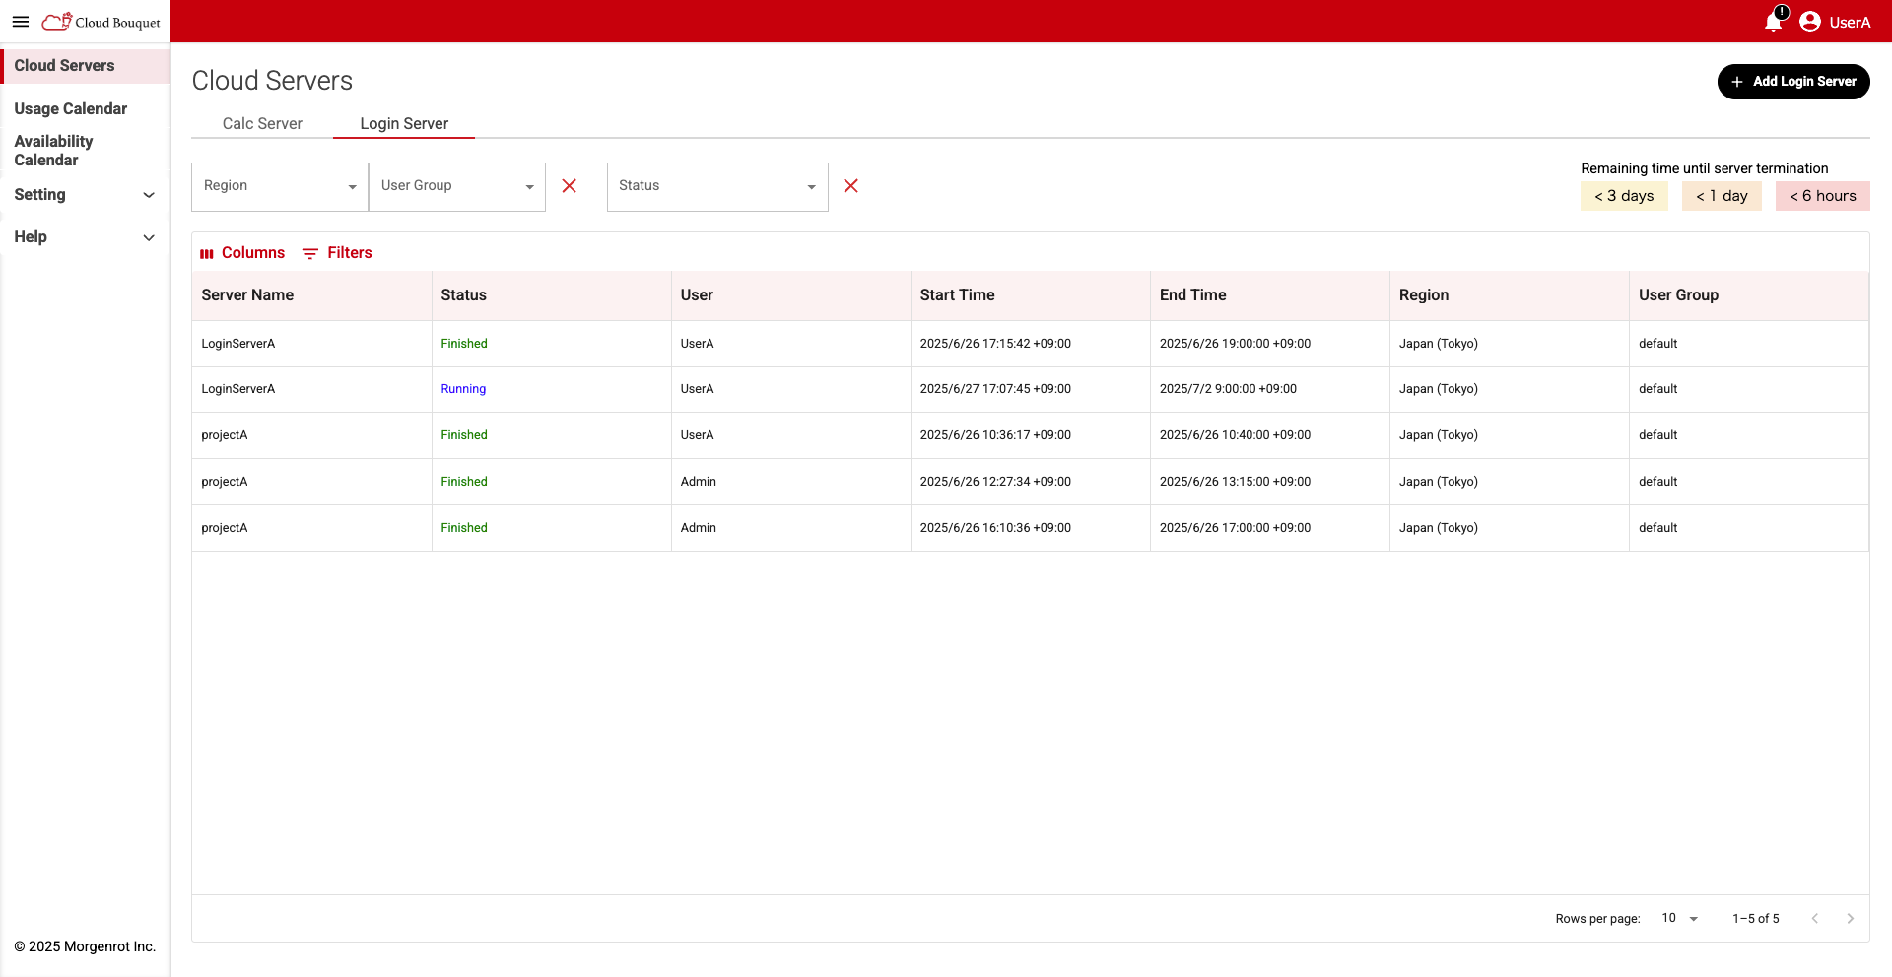The image size is (1892, 977).
Task: Click the less than 1 day legend chip
Action: coord(1722,196)
